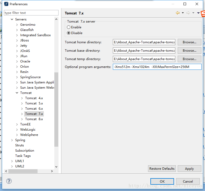Click the tree horizontal scrollbar thumb

tap(23, 171)
